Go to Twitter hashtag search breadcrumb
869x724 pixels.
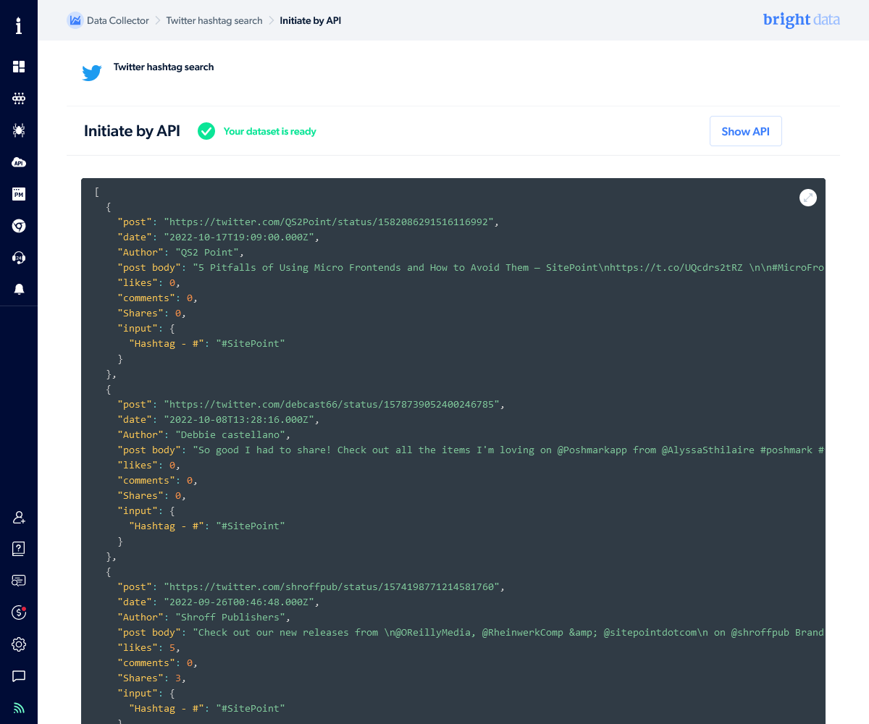pyautogui.click(x=214, y=20)
